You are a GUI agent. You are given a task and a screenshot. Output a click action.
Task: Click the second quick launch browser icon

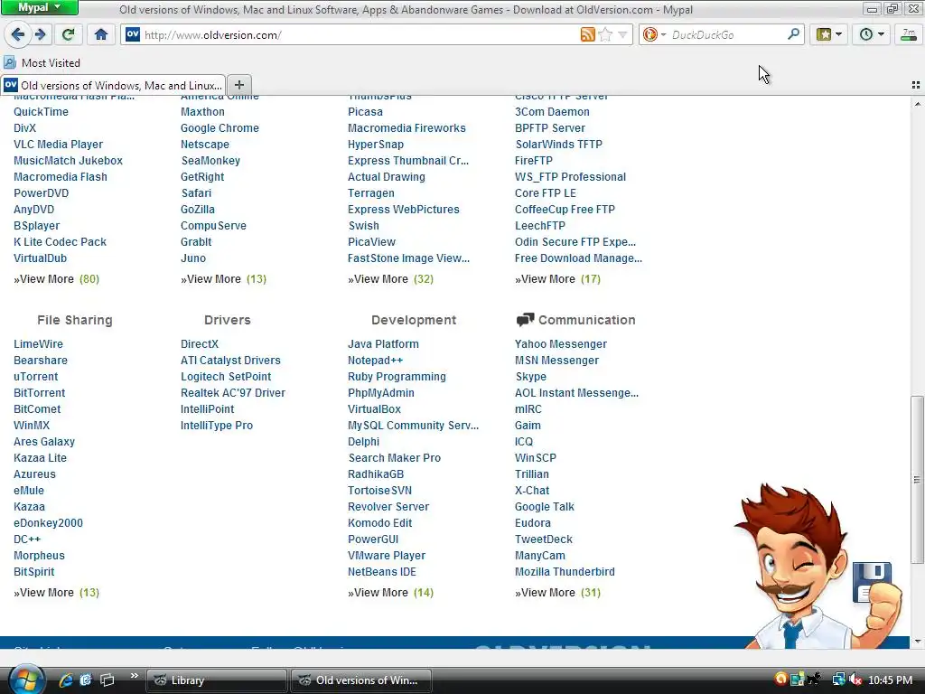[86, 680]
